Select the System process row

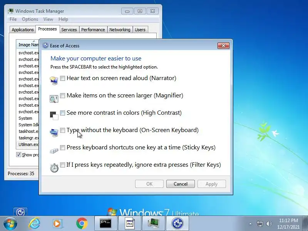28,118
